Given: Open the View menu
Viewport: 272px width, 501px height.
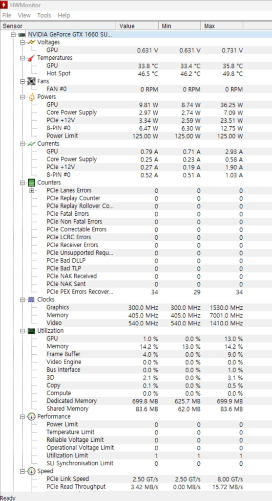Looking at the screenshot, I should point(24,15).
